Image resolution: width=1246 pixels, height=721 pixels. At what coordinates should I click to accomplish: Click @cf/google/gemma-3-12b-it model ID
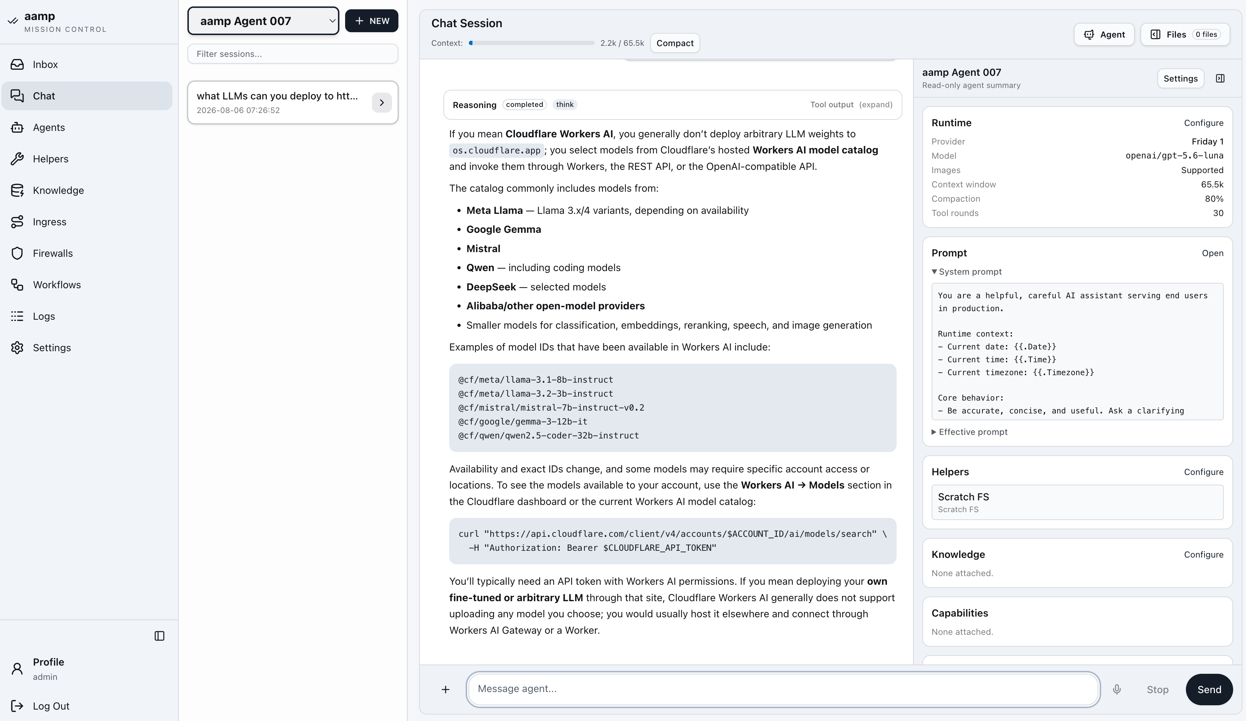coord(523,422)
